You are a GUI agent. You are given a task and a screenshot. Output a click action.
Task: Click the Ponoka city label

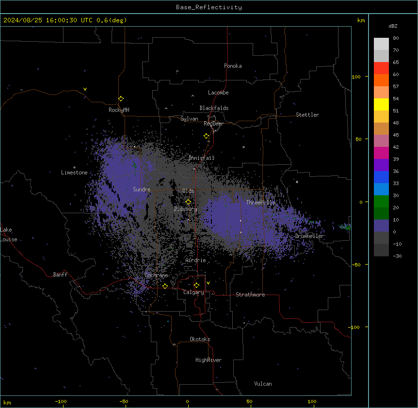(x=233, y=66)
